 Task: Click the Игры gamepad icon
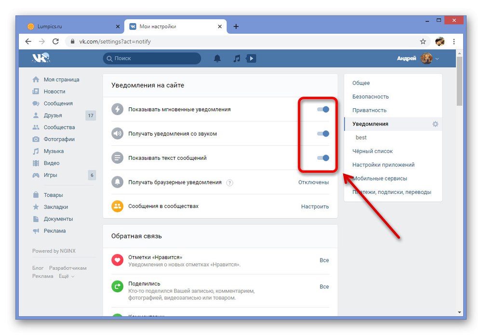click(x=36, y=175)
